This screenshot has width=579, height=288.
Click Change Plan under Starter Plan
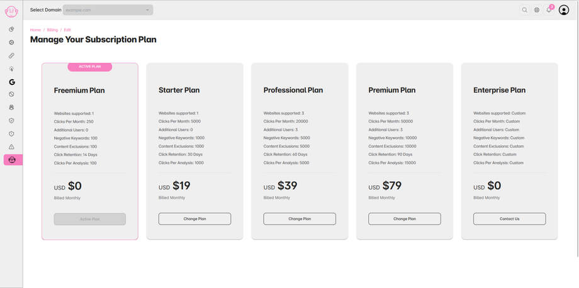tap(194, 219)
